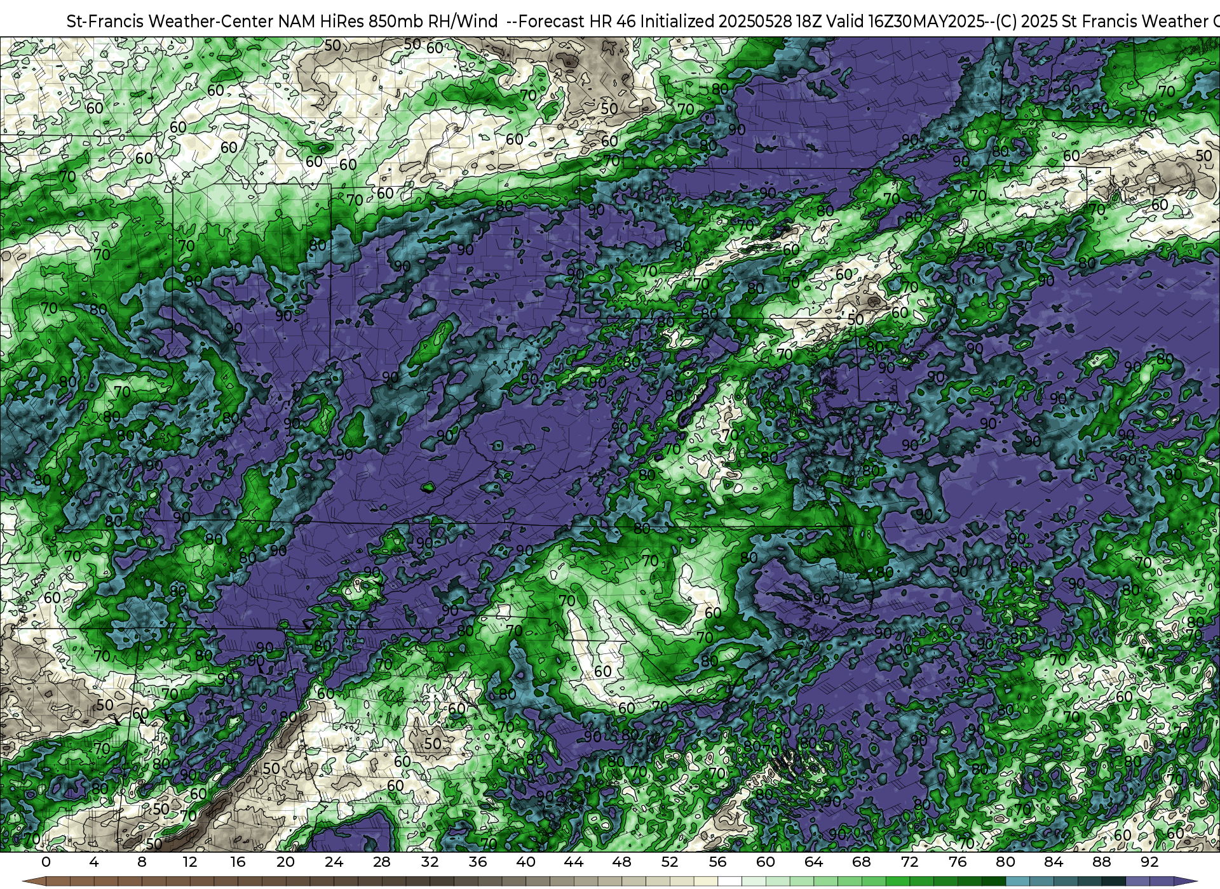Click the 'Forecast HR 46' text

pos(577,22)
